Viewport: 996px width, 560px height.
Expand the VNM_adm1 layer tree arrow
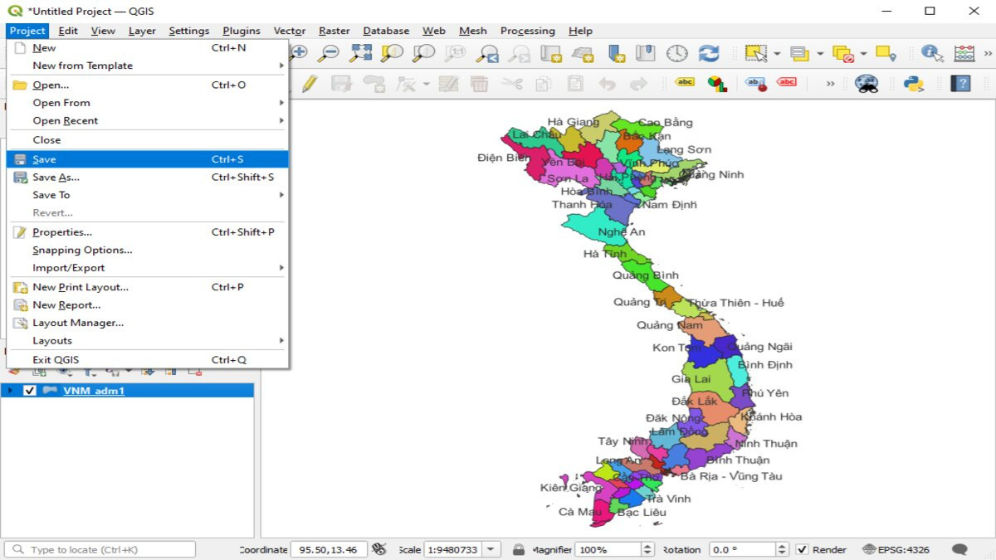point(10,391)
